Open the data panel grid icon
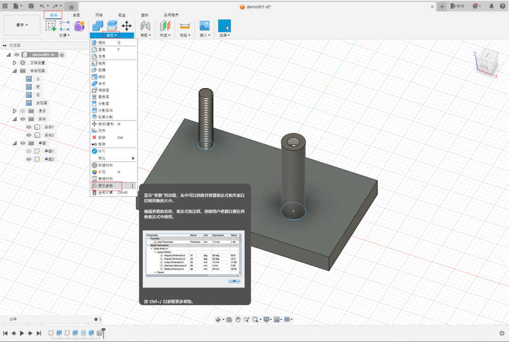 [x=5, y=6]
